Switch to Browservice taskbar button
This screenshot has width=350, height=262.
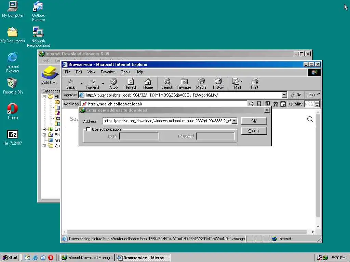click(143, 258)
